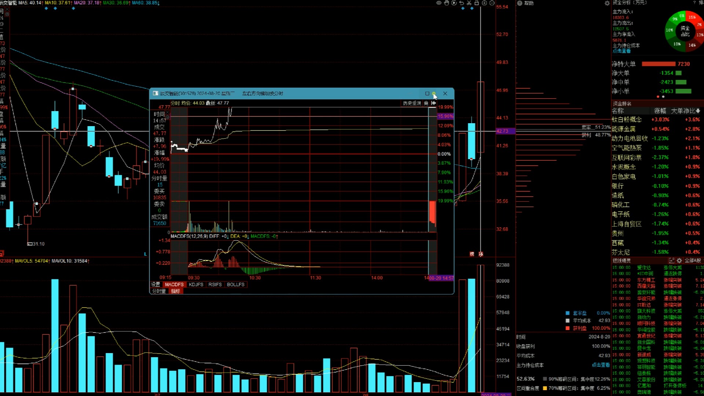
Task: Open the gear settings in 短线精灵 header
Action: click(x=679, y=261)
